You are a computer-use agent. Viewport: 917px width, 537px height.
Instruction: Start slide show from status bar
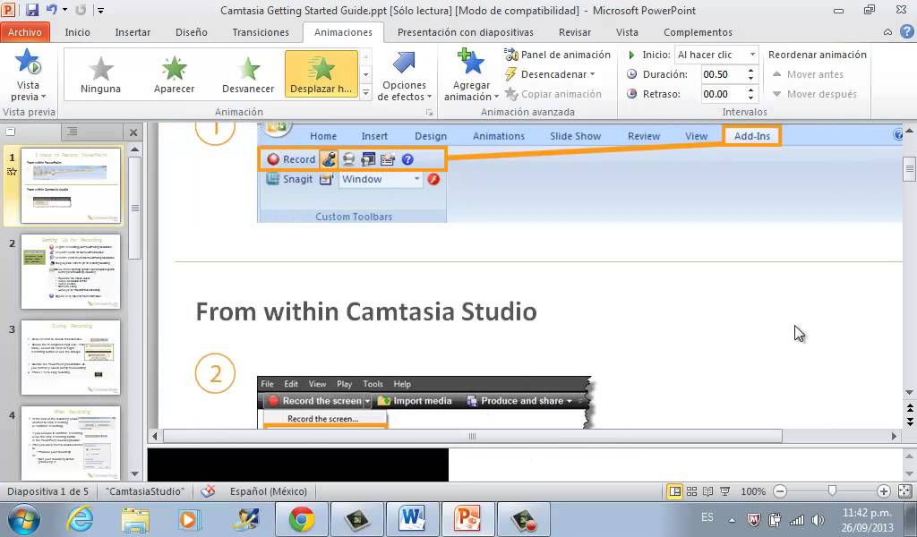click(x=724, y=491)
